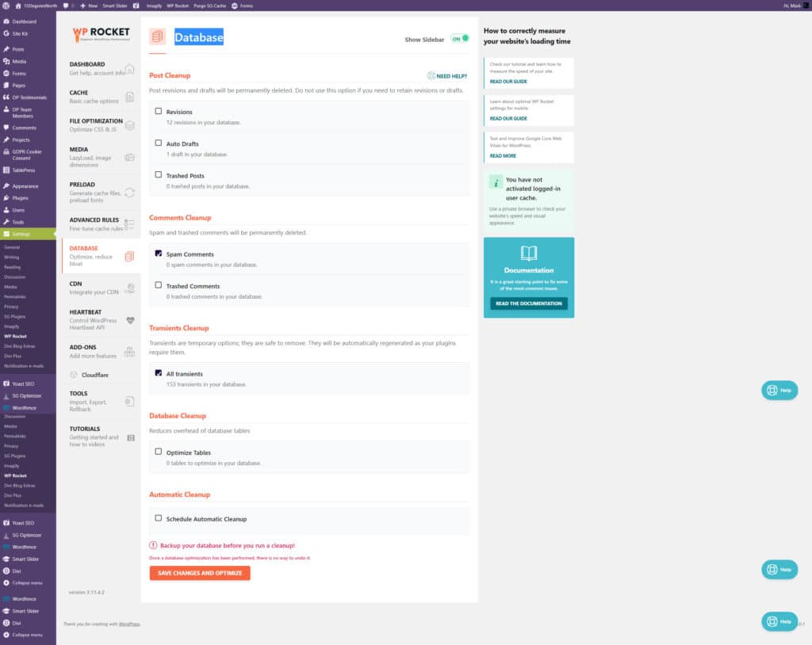Click the info icon in logged-in cache notice
This screenshot has width=812, height=645.
(496, 182)
